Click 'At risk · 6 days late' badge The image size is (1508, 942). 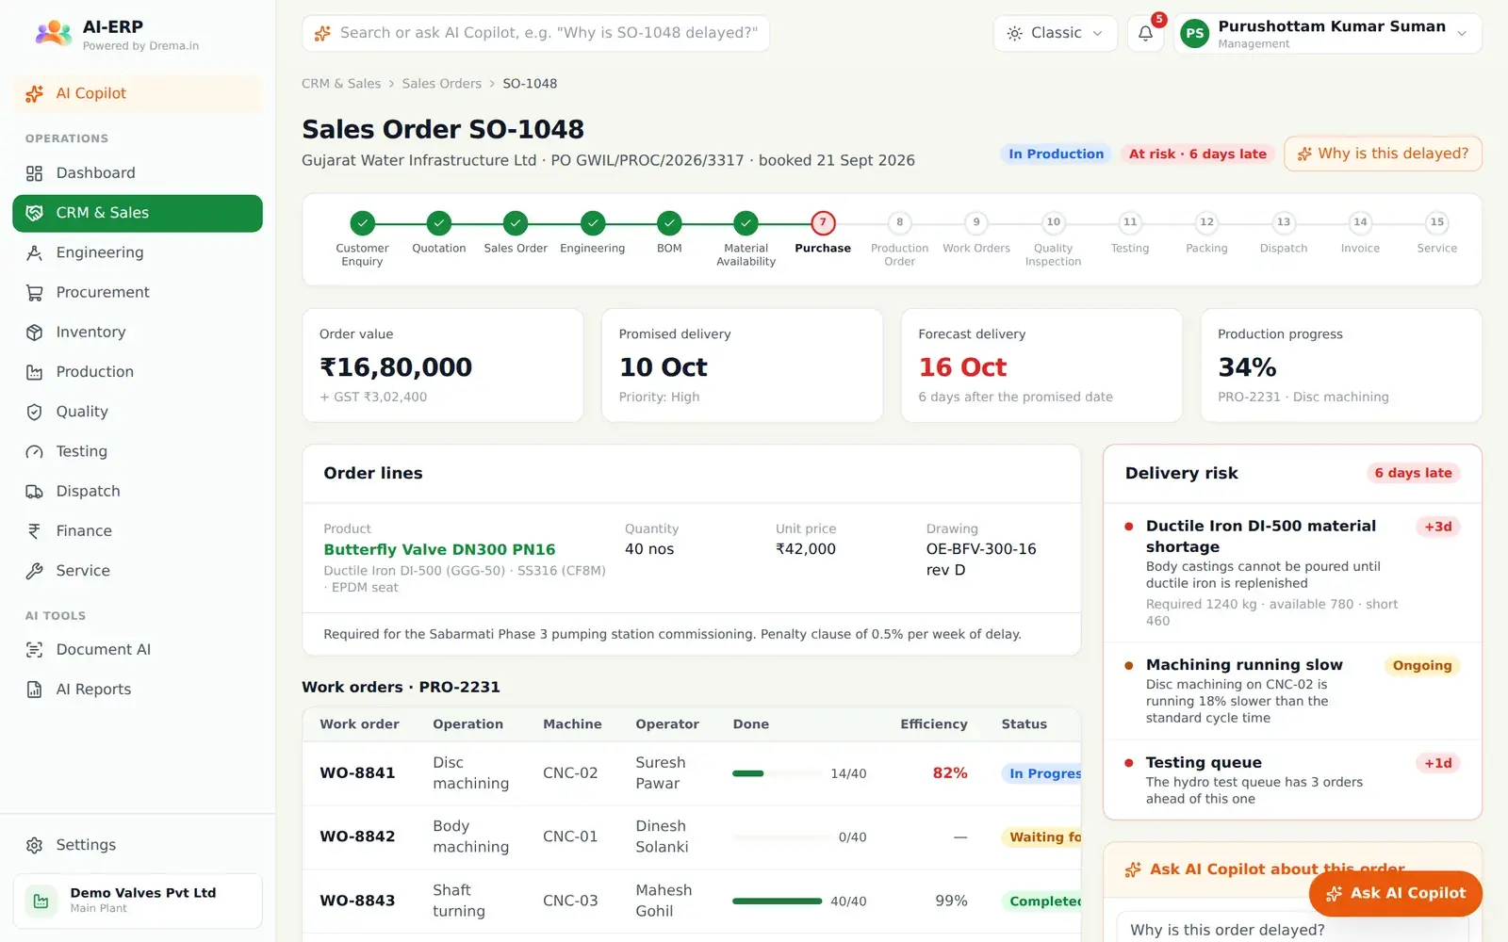[x=1197, y=154]
